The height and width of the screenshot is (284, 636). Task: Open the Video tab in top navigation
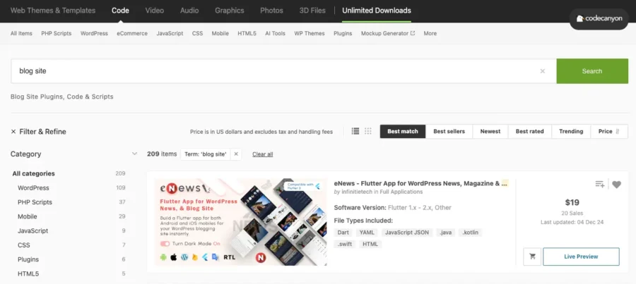[x=155, y=11]
